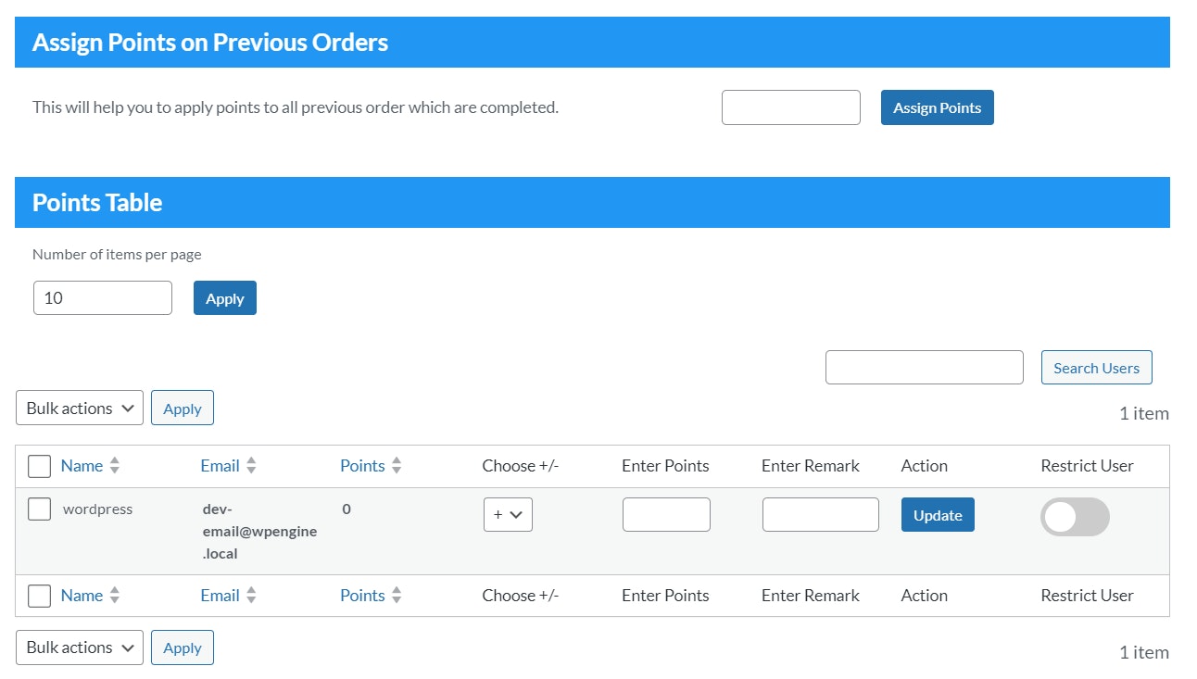Open the bottom Bulk actions dropdown
Image resolution: width=1197 pixels, height=679 pixels.
pos(80,648)
